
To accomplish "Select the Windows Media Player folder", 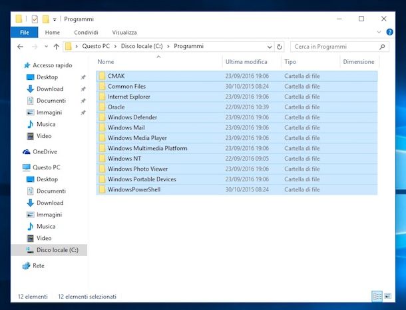I will [237, 138].
